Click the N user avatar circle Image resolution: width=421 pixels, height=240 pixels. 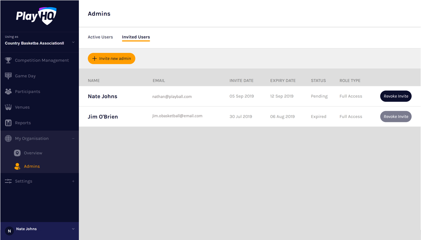tap(9, 231)
